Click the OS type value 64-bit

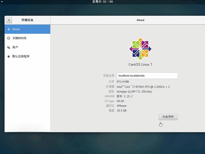pos(120,101)
